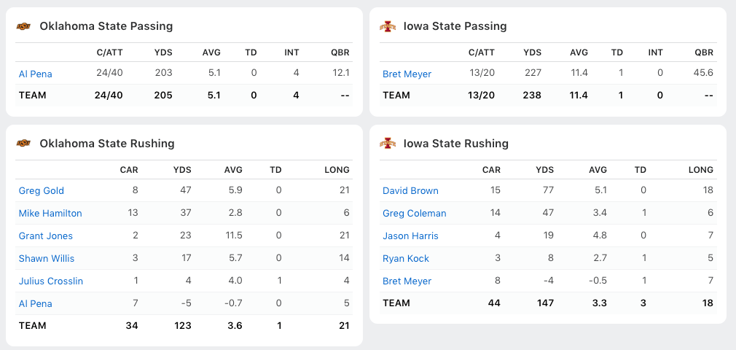The image size is (736, 350).
Task: View Julius Crosslin's player profile
Action: point(51,281)
